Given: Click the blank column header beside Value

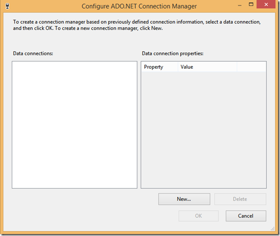Looking at the screenshot, I should (x=251, y=67).
